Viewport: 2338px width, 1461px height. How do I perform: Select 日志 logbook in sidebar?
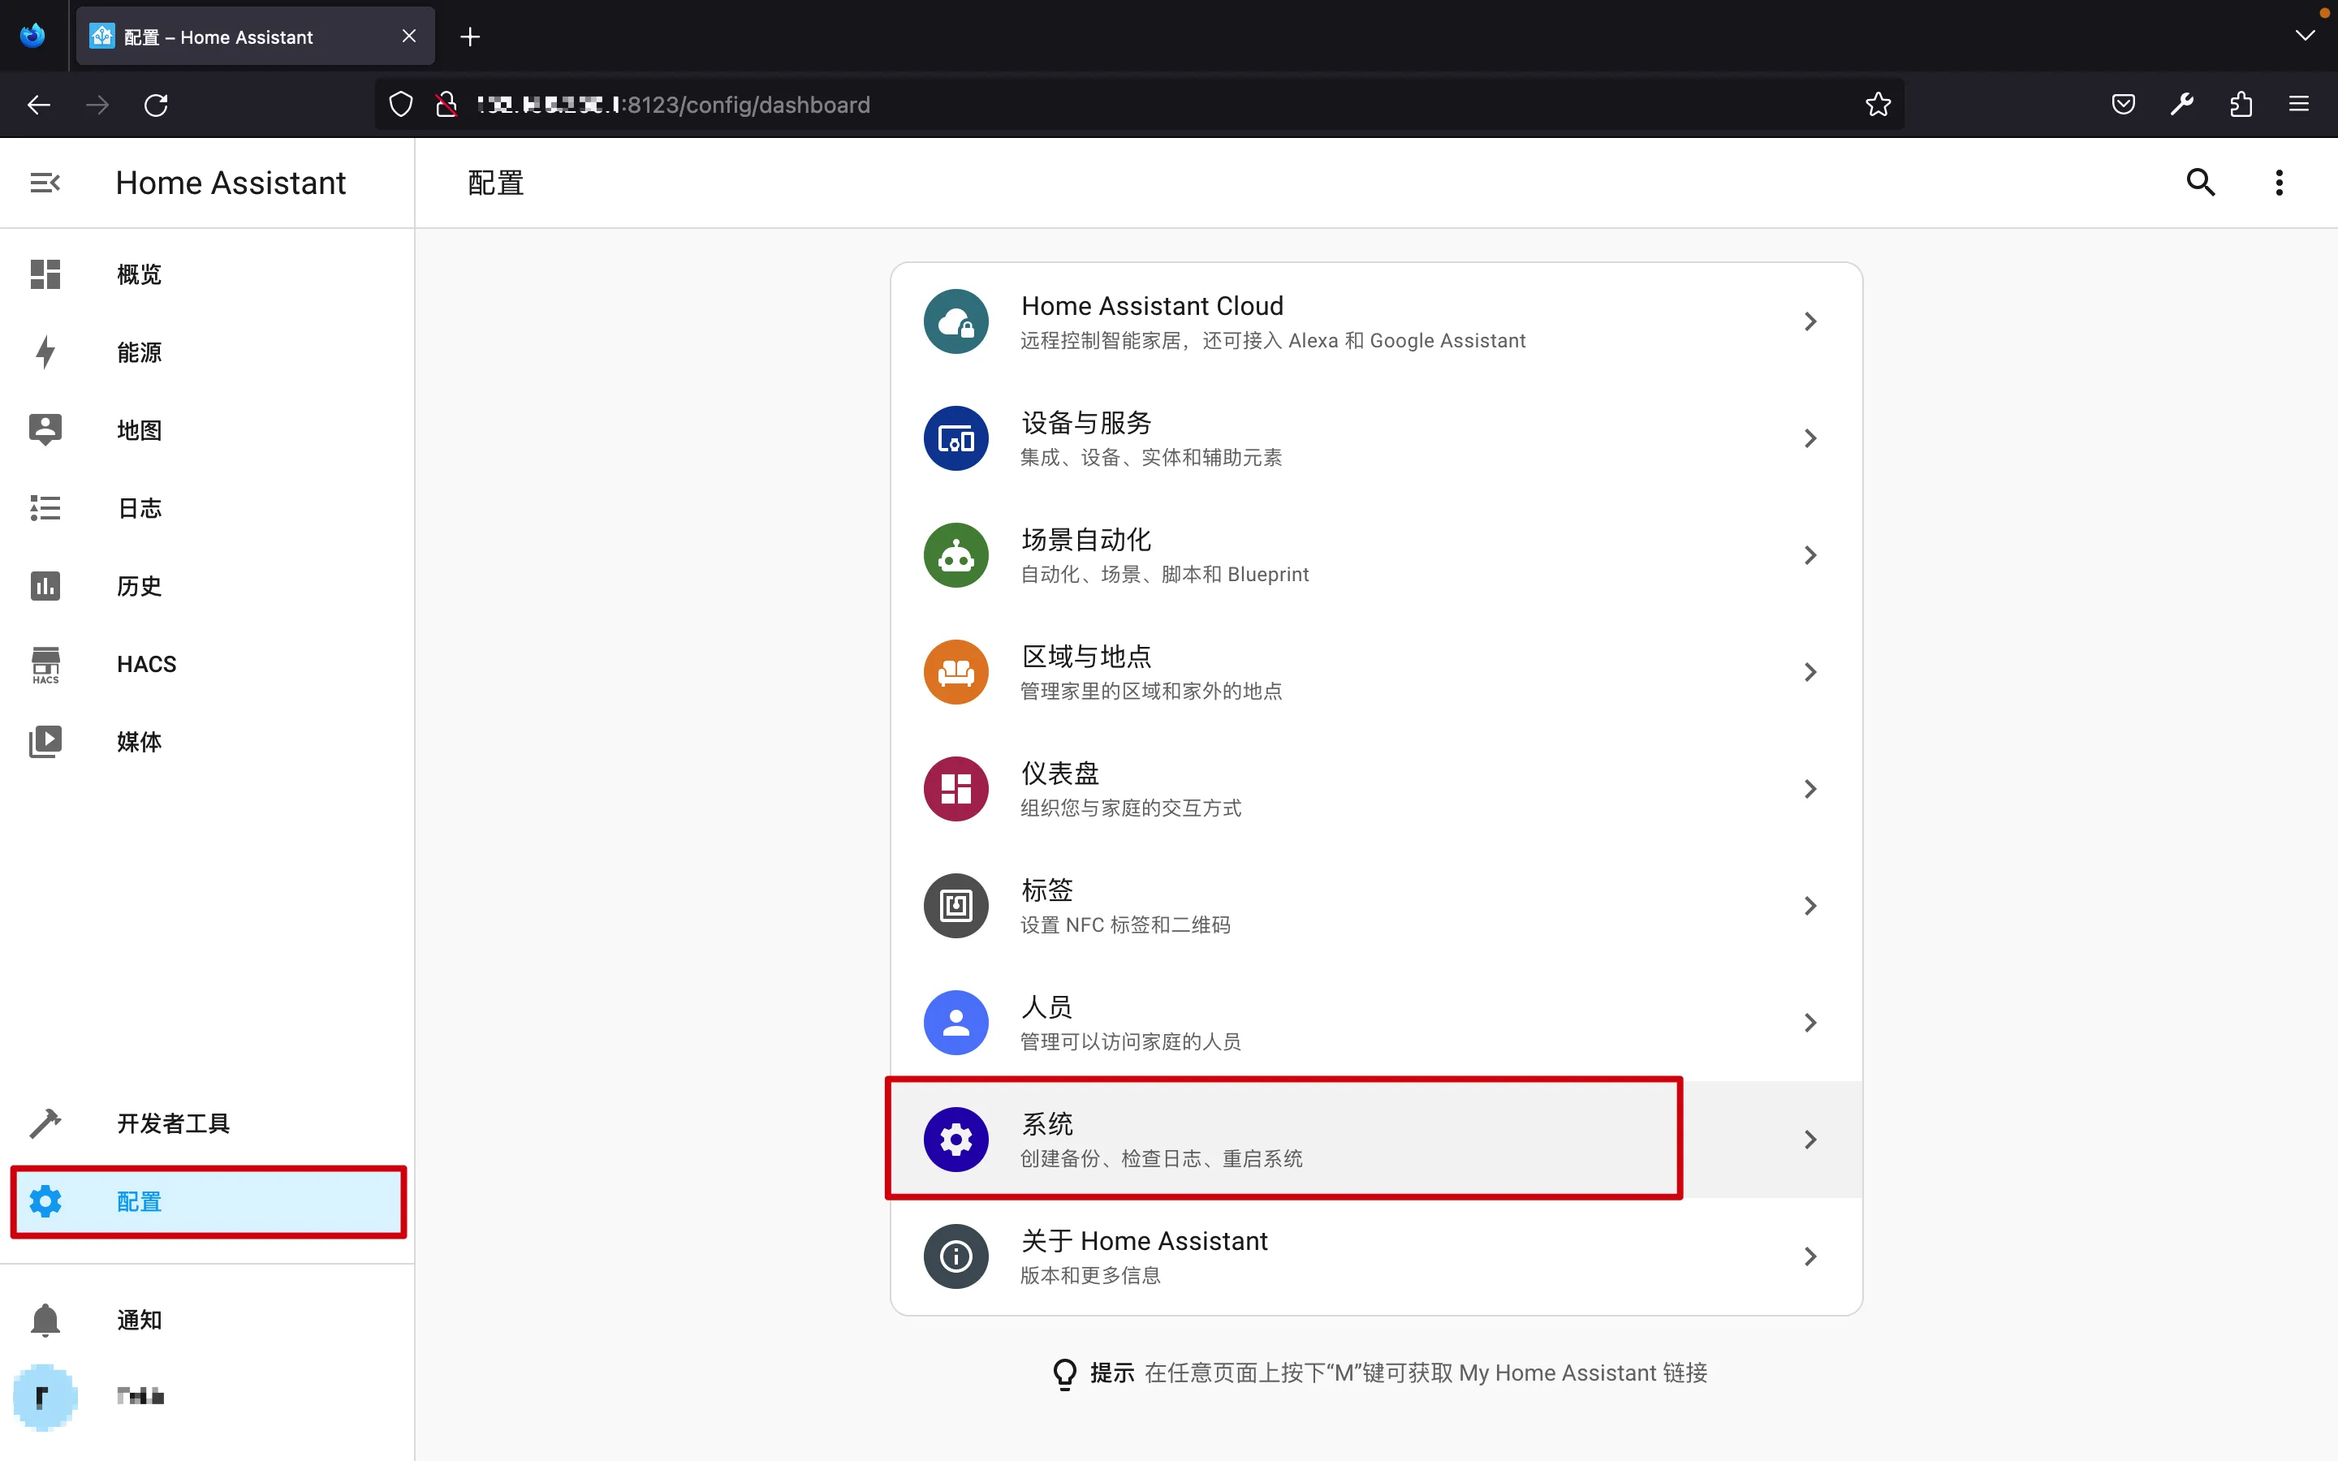[x=139, y=508]
